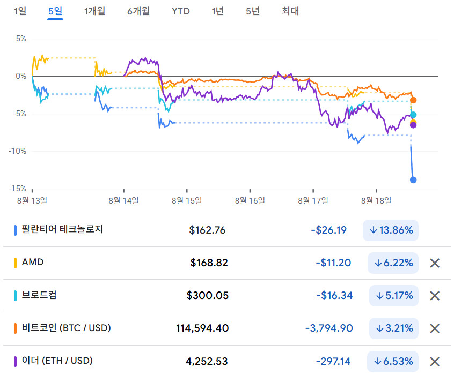Open the 5년 range tab
Viewport: 454px width, 374px height.
[252, 11]
